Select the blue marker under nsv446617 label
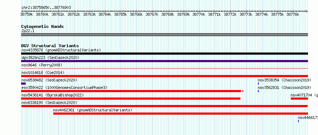 (x=298, y=121)
